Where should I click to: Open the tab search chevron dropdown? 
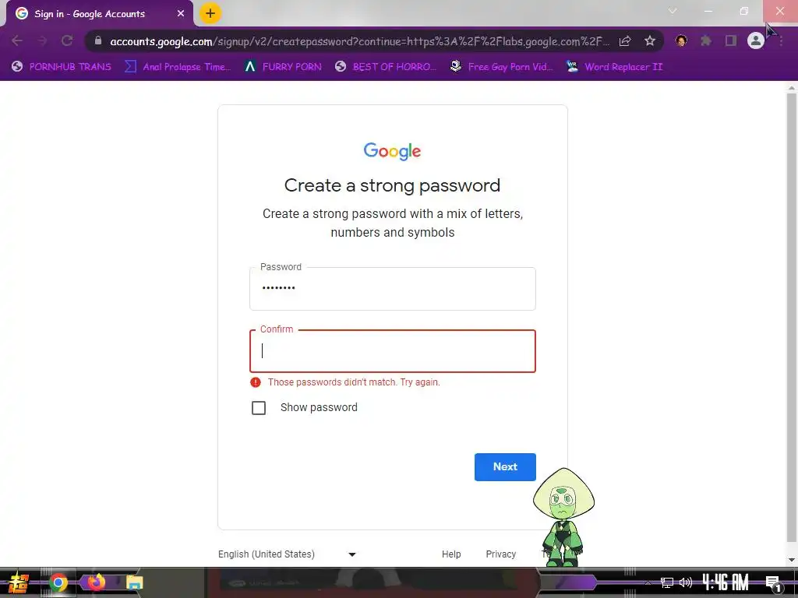point(673,11)
